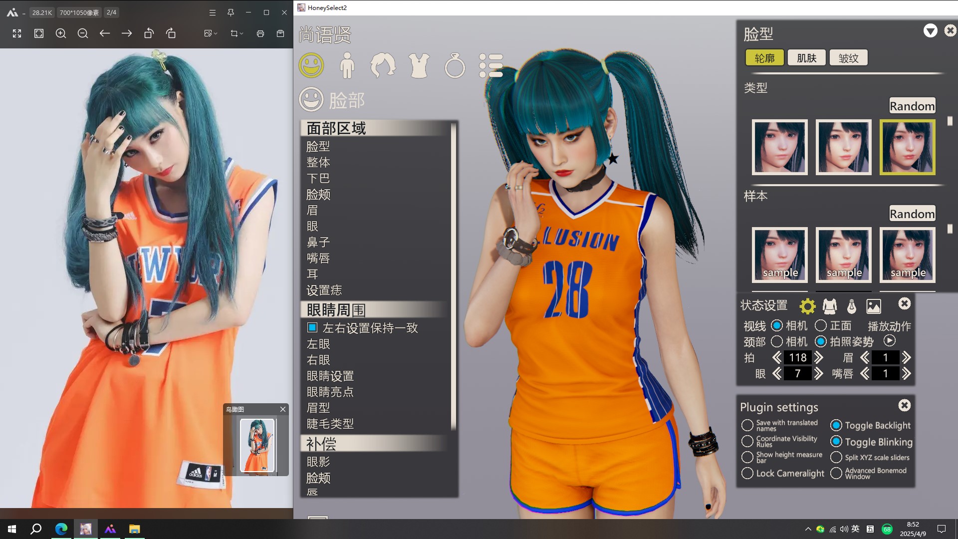Disable Toggle Blinking option
The height and width of the screenshot is (539, 958).
click(x=836, y=442)
